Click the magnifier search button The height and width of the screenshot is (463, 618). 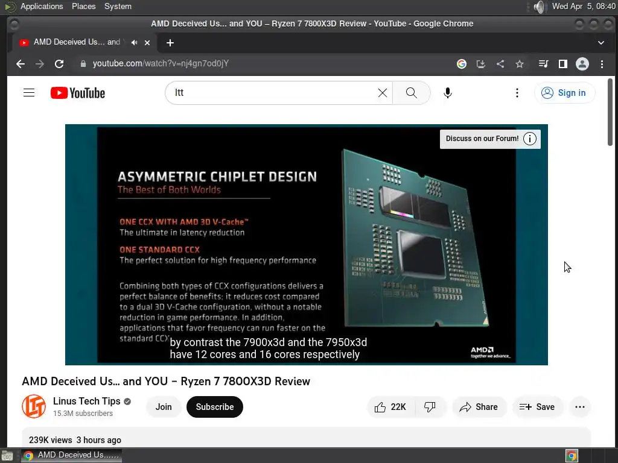click(411, 93)
